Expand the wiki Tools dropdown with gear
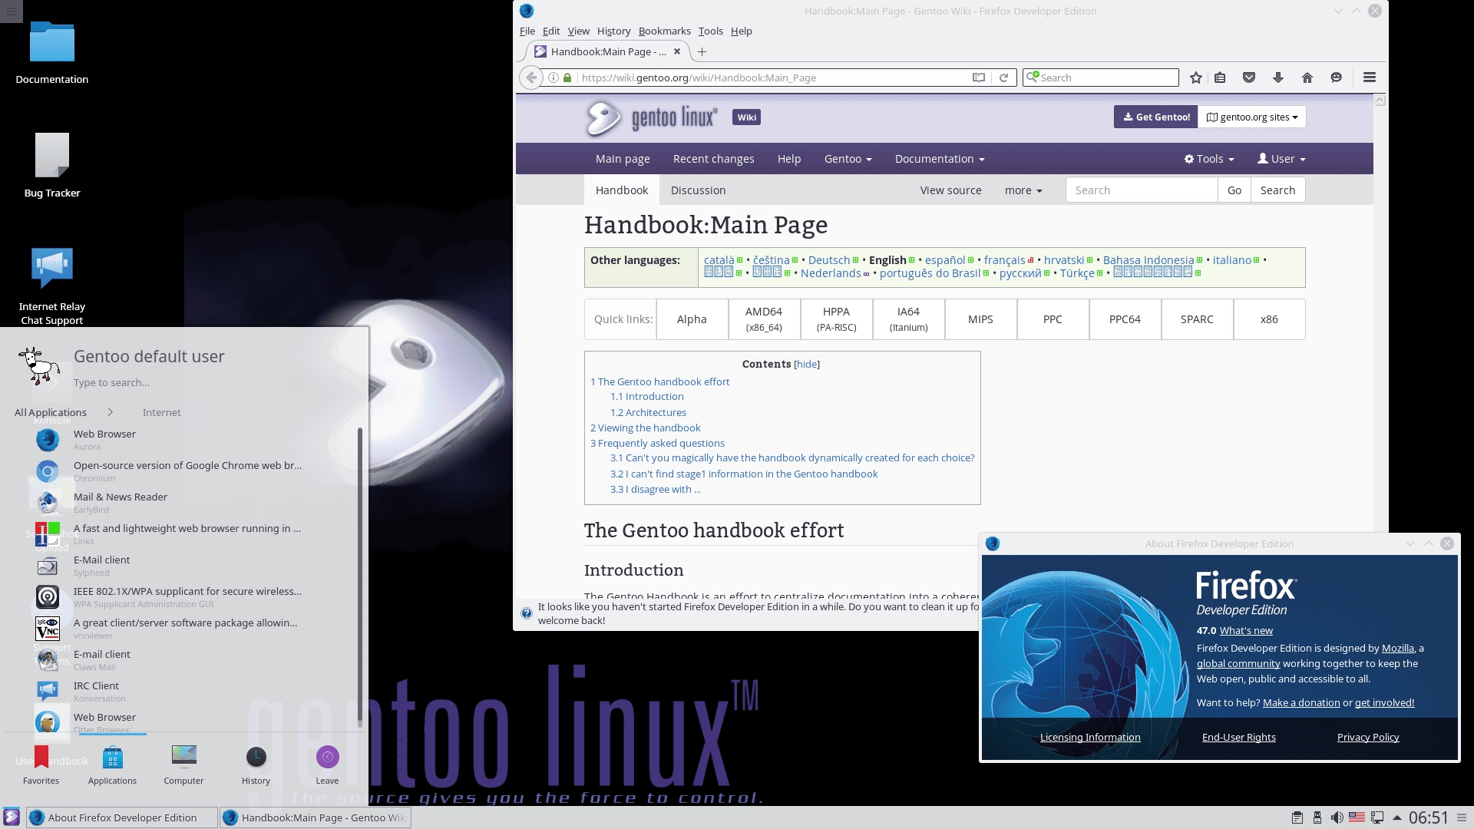 tap(1209, 159)
